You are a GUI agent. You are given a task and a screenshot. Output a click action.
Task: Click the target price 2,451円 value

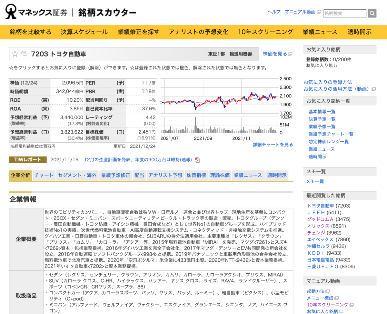[147, 132]
